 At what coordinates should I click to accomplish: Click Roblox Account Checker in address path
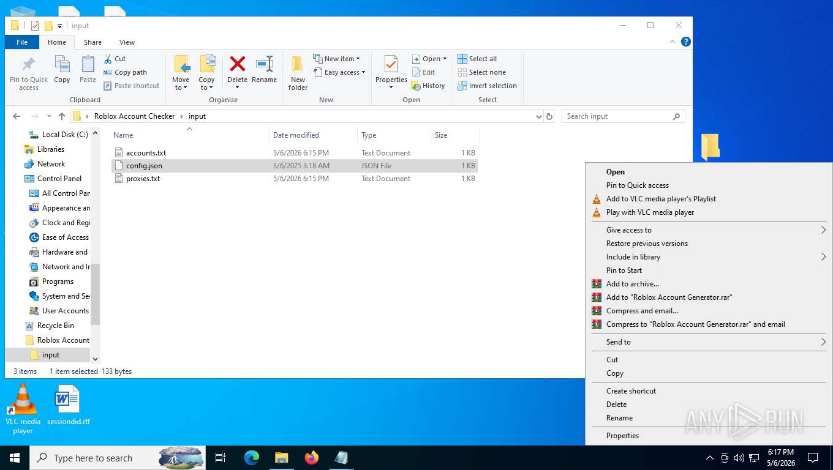pos(134,116)
